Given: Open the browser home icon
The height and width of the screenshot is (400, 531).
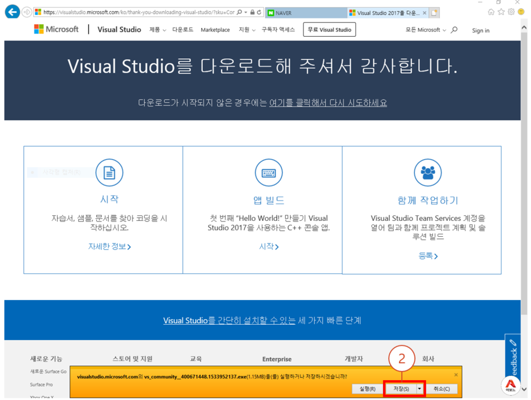Looking at the screenshot, I should 491,12.
